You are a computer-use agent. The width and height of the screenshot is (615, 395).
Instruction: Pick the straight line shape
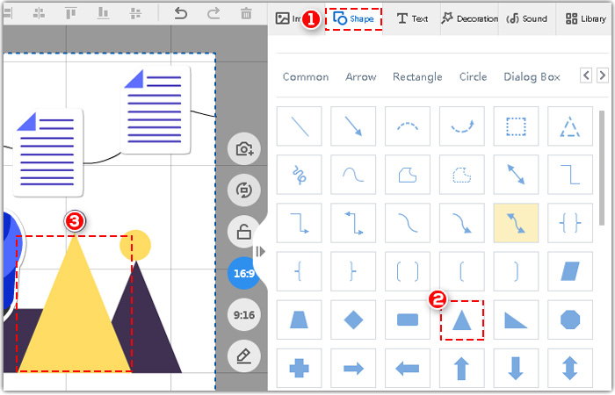(300, 126)
